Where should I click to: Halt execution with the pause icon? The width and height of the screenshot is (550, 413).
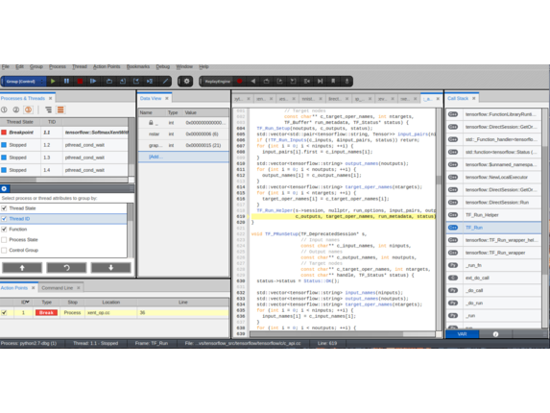pos(66,82)
